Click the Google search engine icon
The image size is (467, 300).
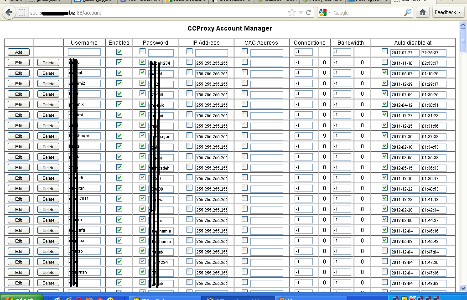click(322, 12)
